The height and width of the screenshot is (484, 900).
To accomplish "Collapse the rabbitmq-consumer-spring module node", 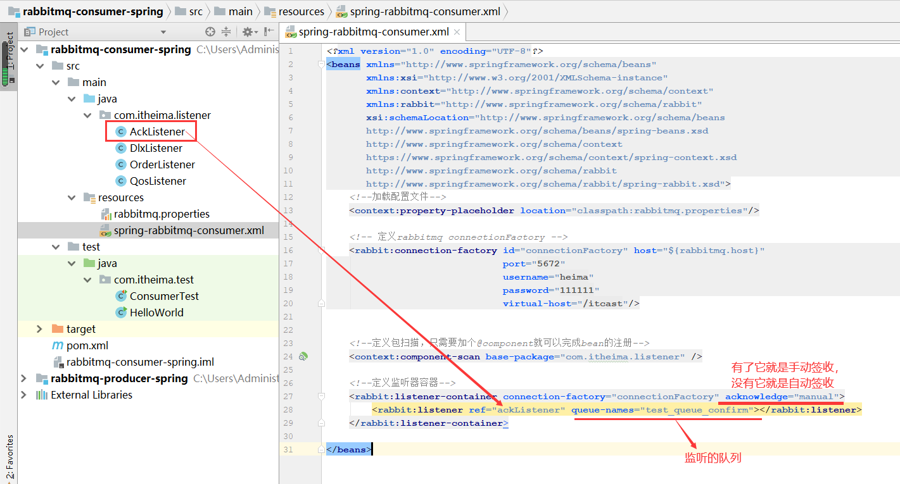I will (x=24, y=49).
